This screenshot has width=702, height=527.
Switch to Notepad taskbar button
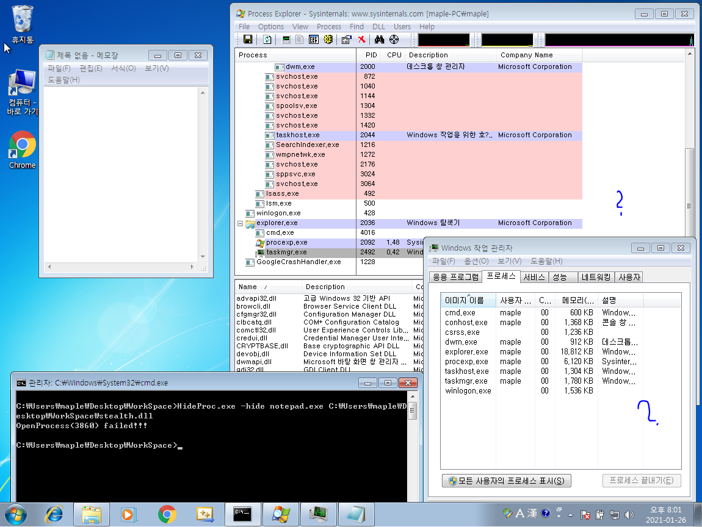coord(356,514)
